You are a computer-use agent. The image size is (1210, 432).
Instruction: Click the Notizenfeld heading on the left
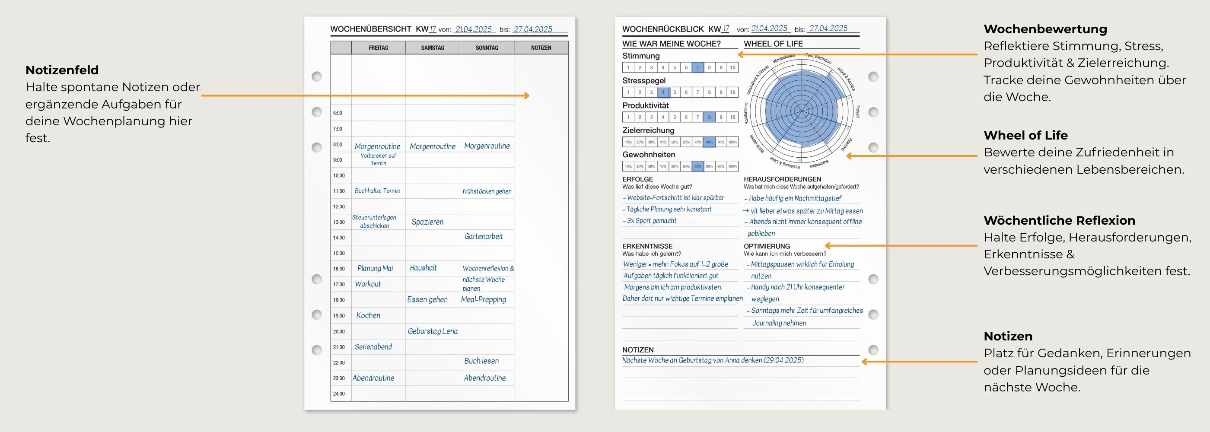(x=62, y=70)
